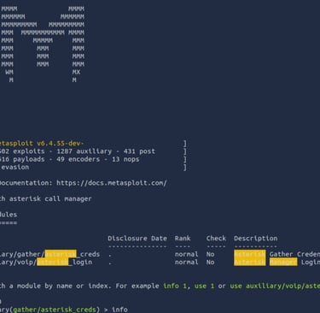Click 'No' check value in asterisk_login row
The width and height of the screenshot is (320, 313).
tap(210, 262)
